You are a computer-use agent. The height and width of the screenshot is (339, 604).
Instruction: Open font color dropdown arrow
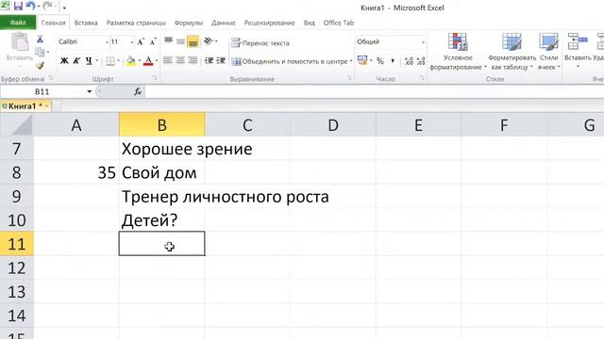pyautogui.click(x=157, y=60)
